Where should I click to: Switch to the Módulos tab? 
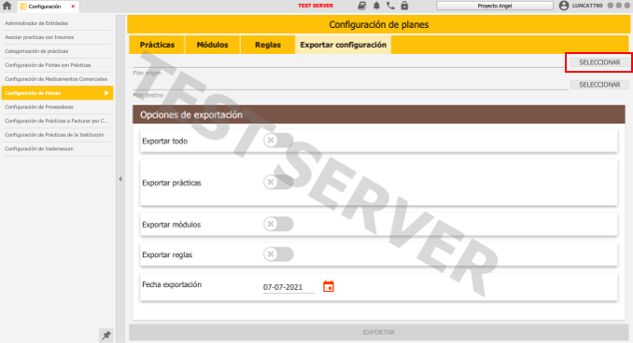212,45
